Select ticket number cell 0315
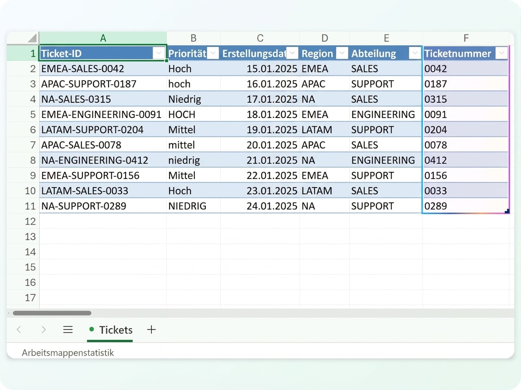This screenshot has width=521, height=390. 466,99
